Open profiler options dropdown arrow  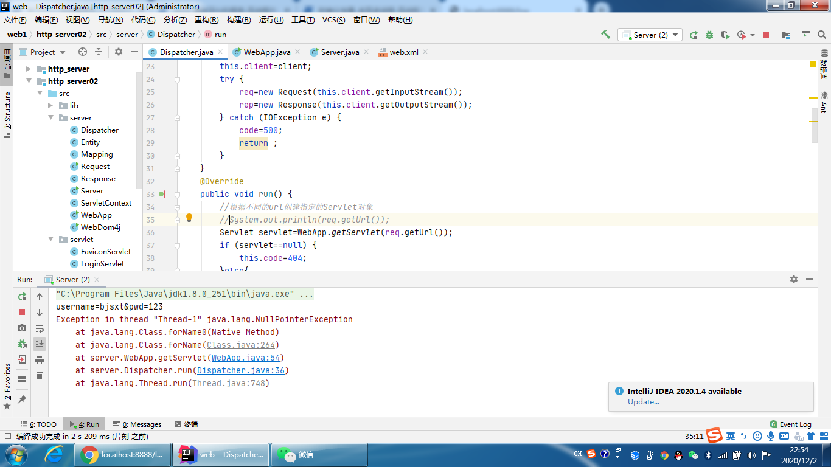(x=753, y=35)
